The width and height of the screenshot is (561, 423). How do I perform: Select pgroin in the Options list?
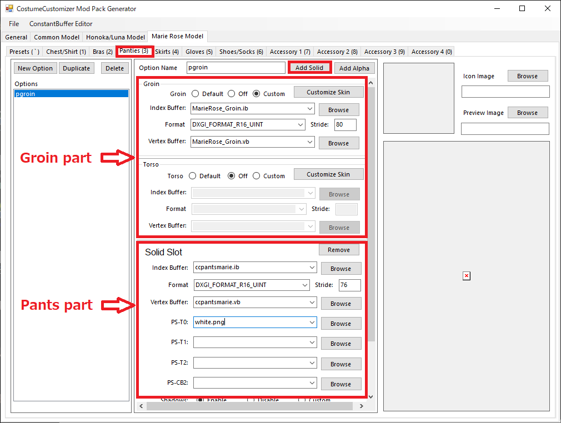71,94
